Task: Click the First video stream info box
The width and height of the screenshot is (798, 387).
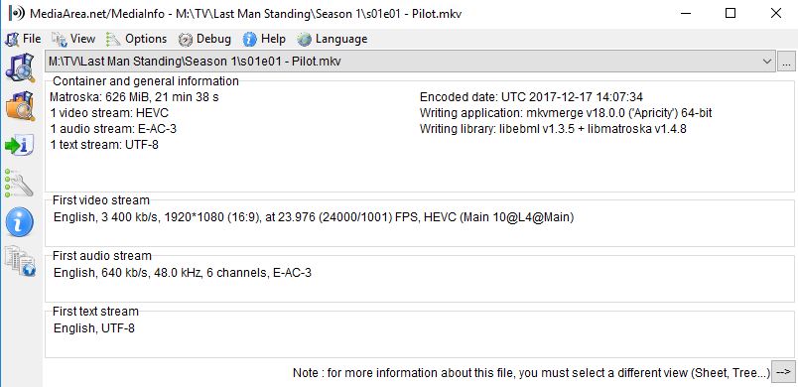Action: 420,223
